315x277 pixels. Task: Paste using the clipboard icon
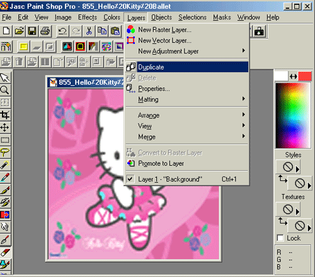115,31
